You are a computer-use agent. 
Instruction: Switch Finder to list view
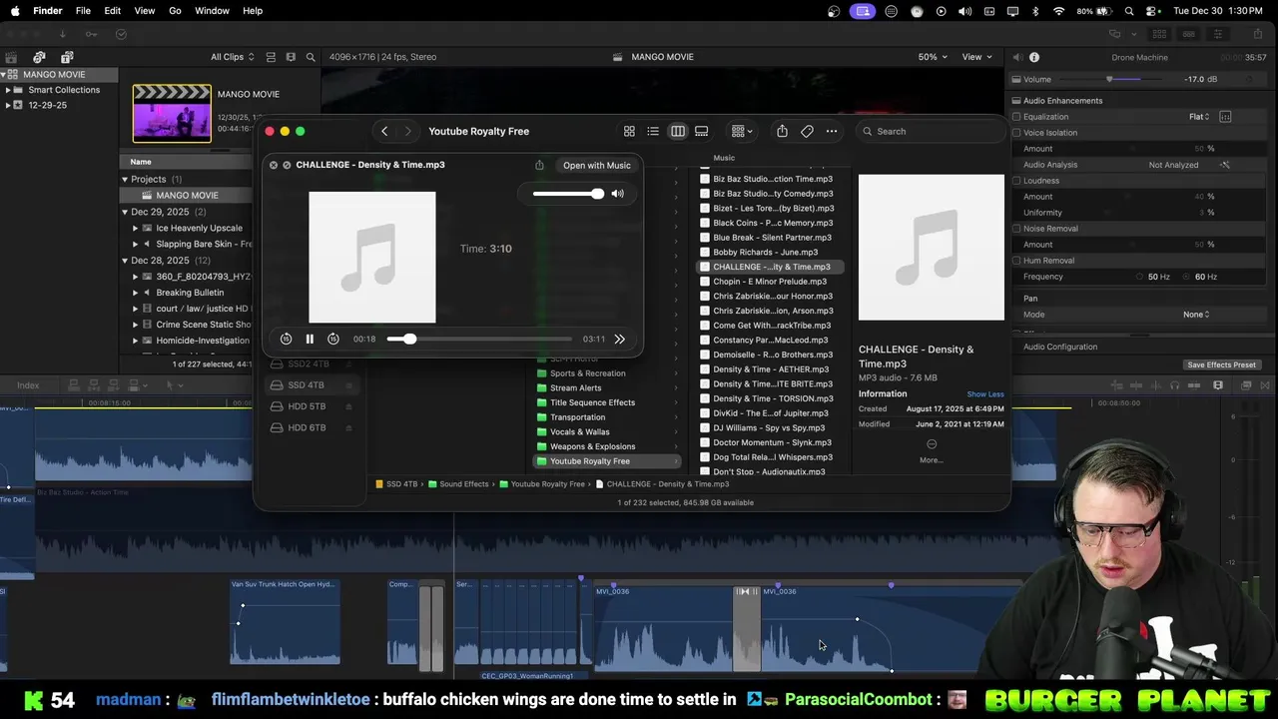coord(653,131)
